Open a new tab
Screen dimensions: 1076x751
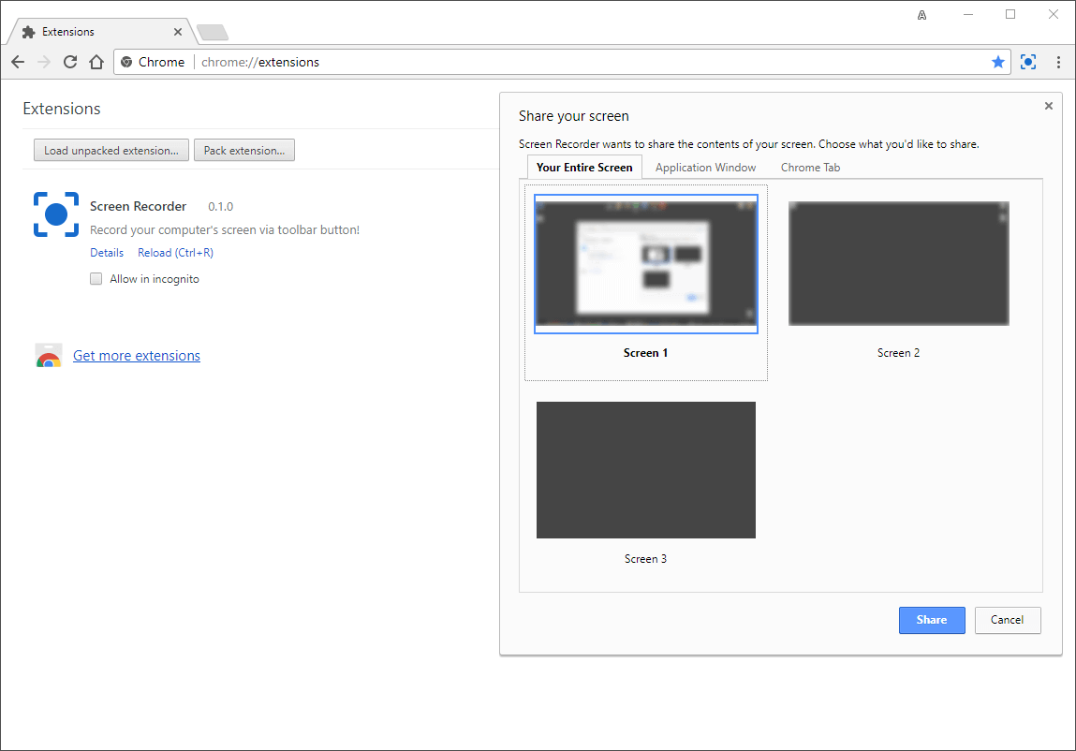[x=212, y=32]
